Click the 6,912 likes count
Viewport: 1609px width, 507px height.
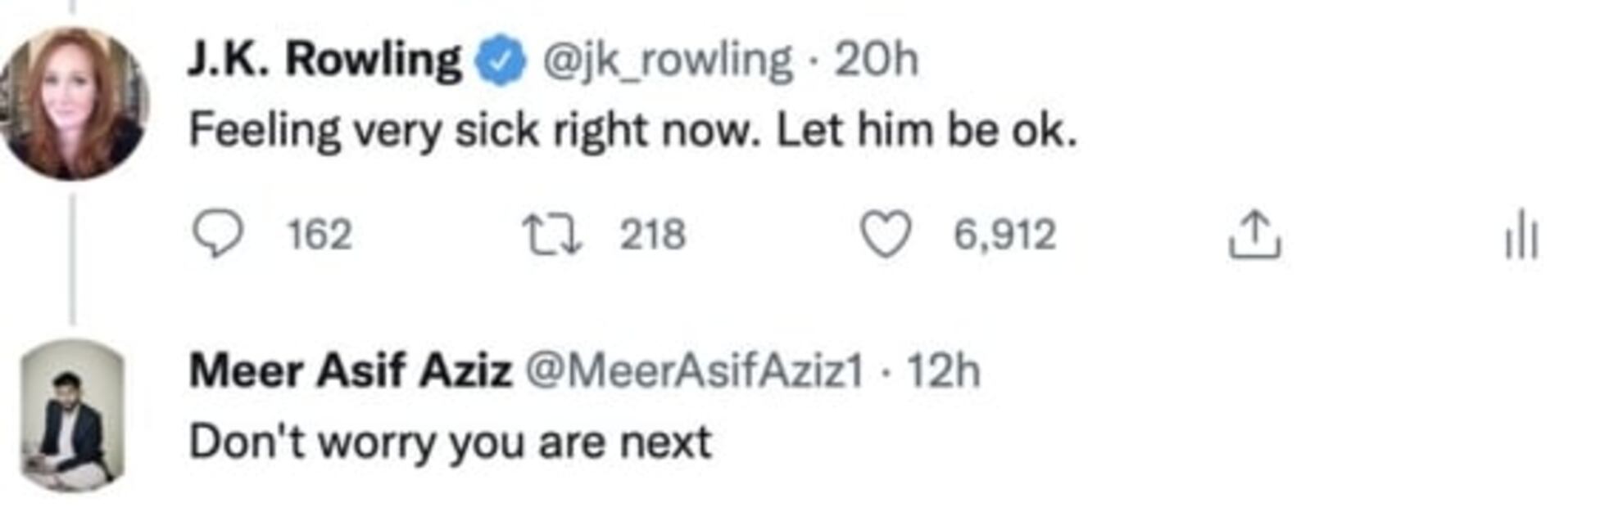pos(1004,236)
